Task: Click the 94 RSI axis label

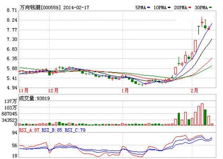Action: tap(14, 133)
